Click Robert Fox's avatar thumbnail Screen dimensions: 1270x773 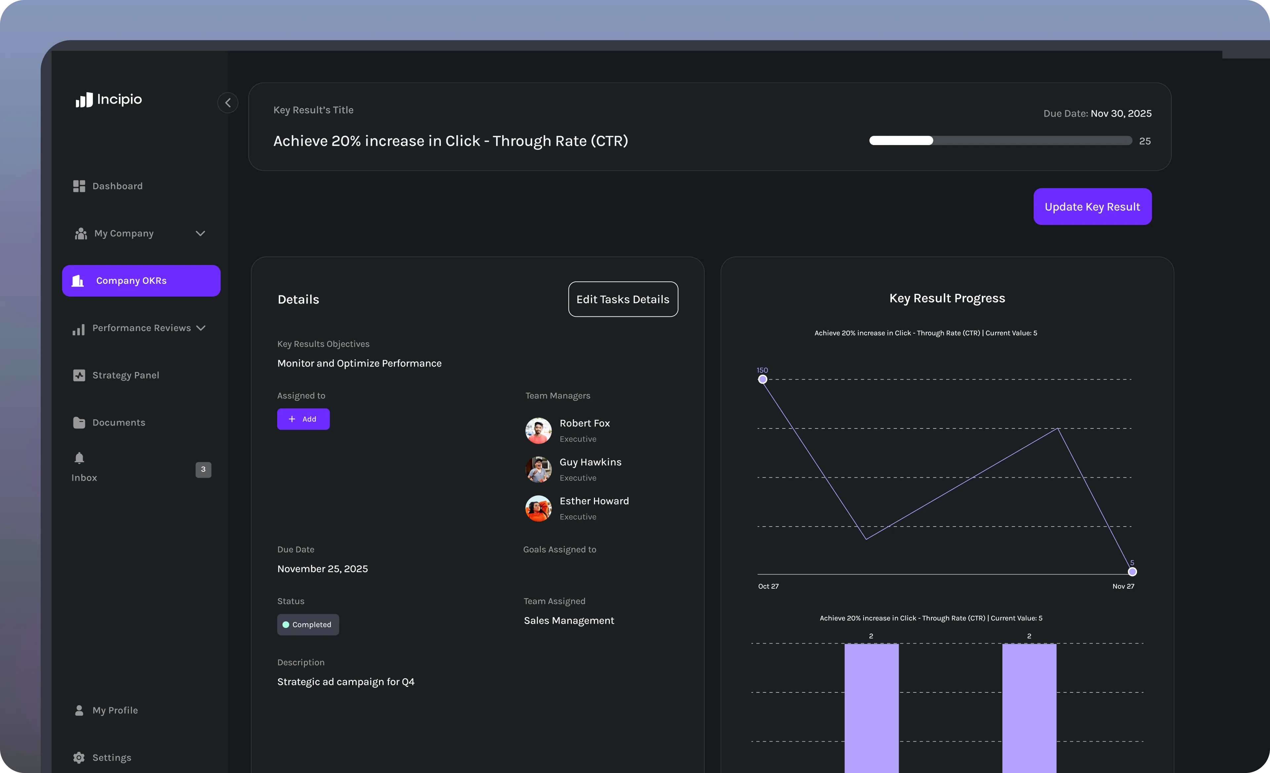coord(538,430)
